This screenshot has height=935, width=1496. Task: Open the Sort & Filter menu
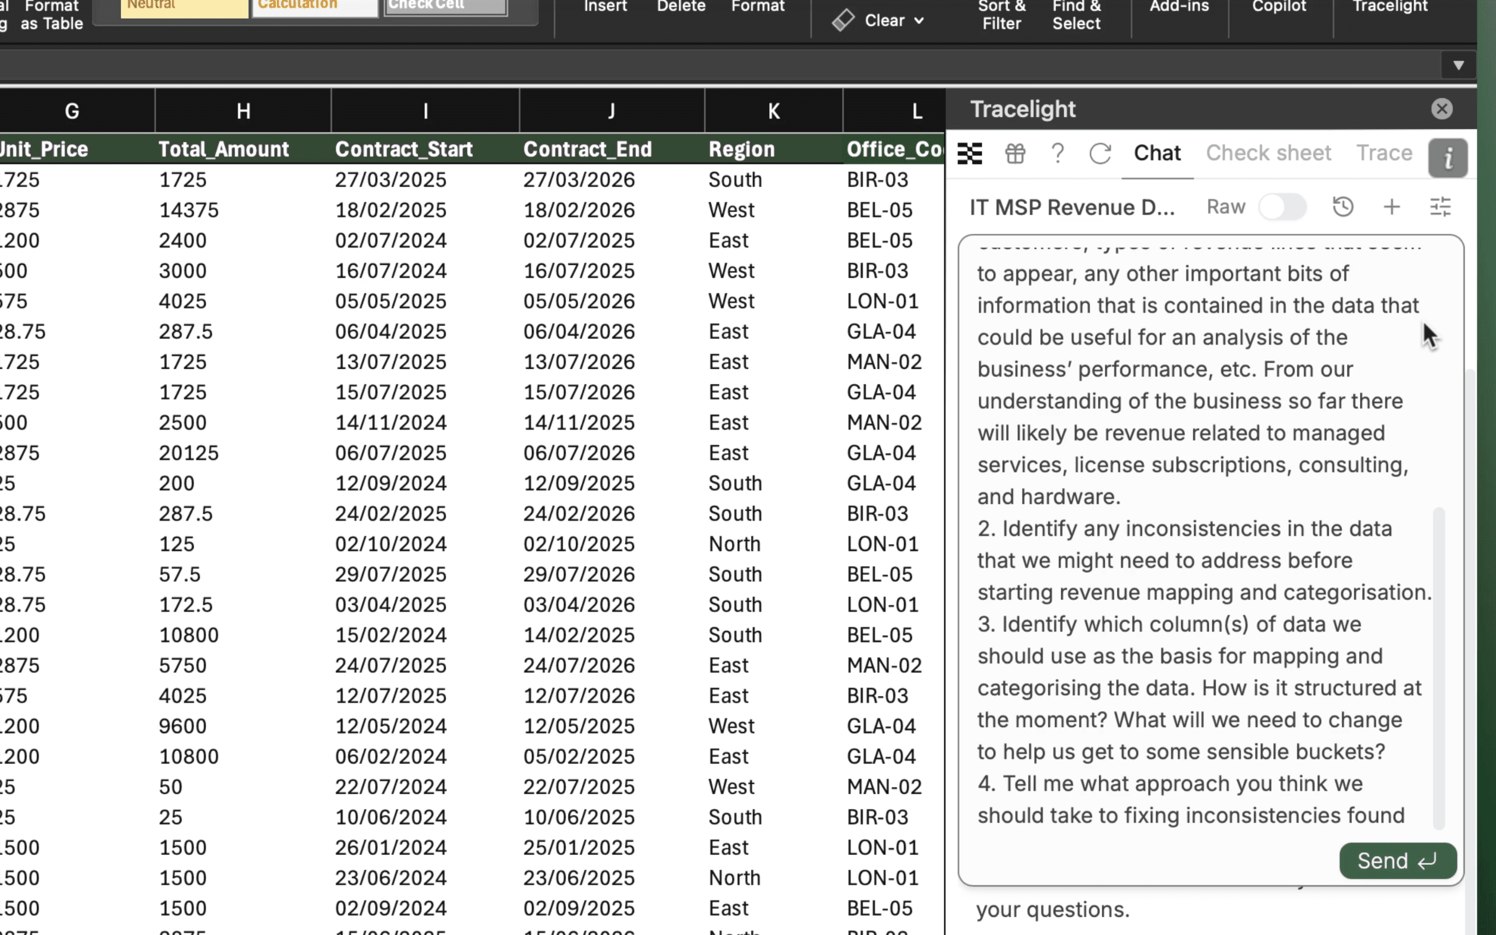tap(1001, 15)
